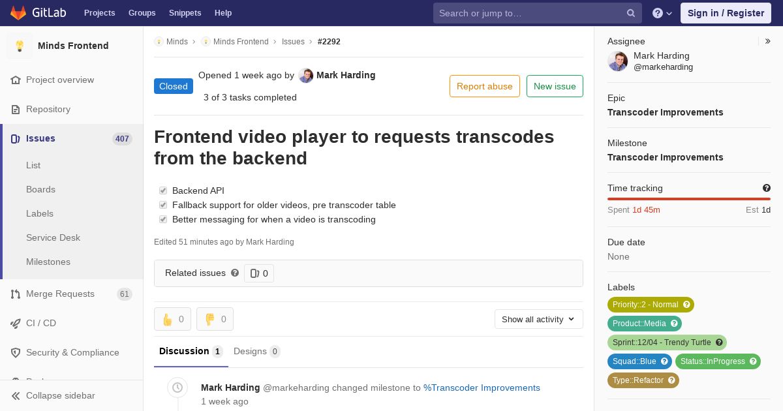The width and height of the screenshot is (783, 411).
Task: Click the Related issues help icon
Action: [235, 273]
